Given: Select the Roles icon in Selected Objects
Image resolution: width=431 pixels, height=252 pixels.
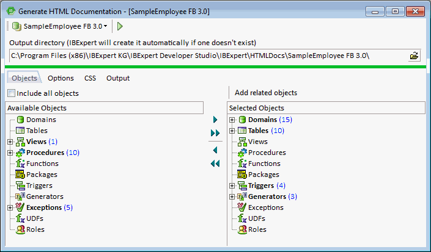Looking at the screenshot, I should 241,229.
